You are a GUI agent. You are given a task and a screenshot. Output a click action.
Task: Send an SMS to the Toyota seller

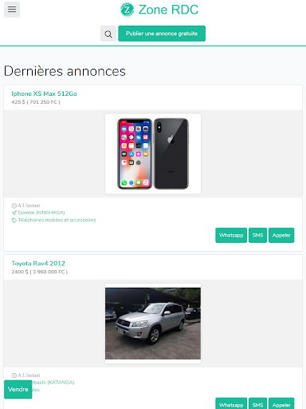click(x=257, y=404)
